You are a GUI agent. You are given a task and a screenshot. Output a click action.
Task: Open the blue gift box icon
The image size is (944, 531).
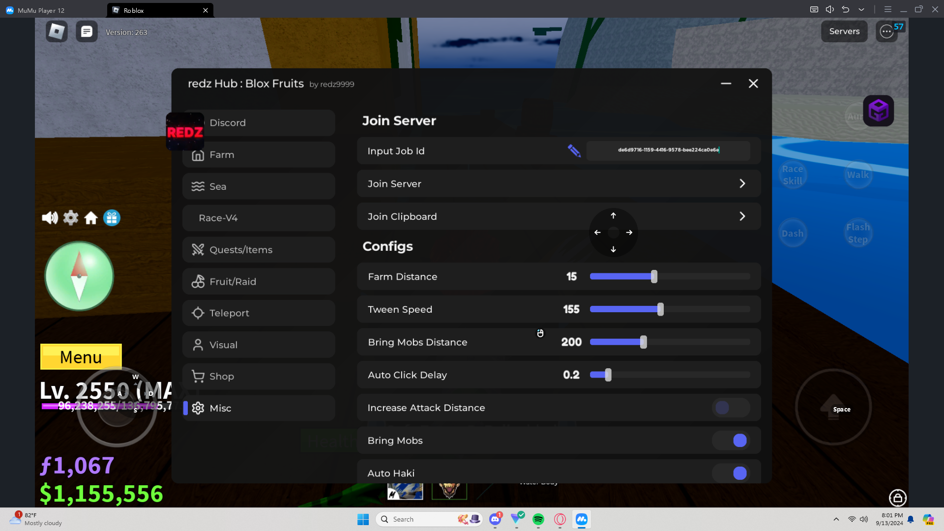[112, 218]
